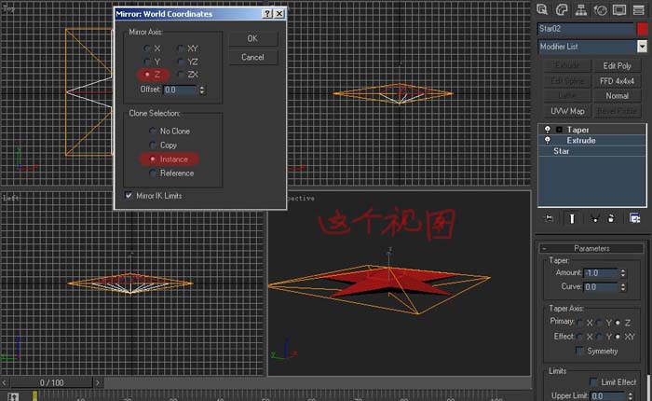652x401 pixels.
Task: Set Taper Primary axis to Z
Action: tap(618, 323)
